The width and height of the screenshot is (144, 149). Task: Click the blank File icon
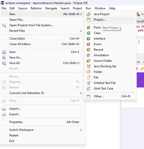(x=89, y=77)
